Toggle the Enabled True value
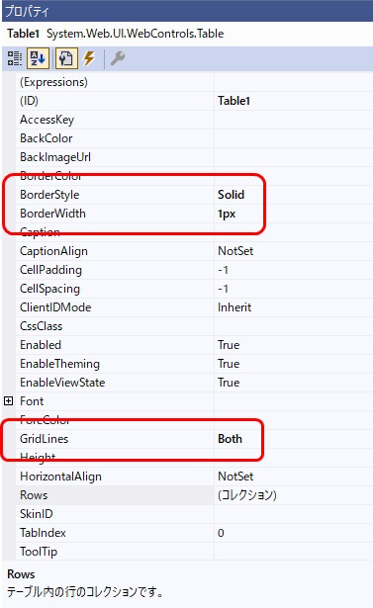The image size is (373, 608). tap(294, 345)
